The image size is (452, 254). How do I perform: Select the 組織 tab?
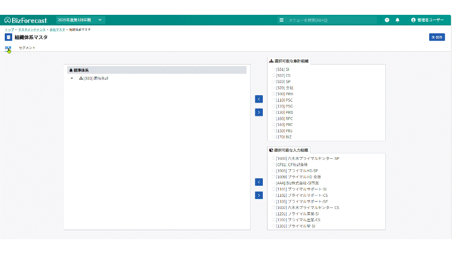tap(8, 48)
